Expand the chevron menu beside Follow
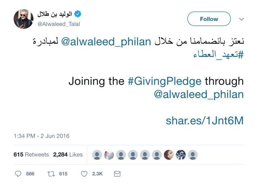 coord(241,19)
